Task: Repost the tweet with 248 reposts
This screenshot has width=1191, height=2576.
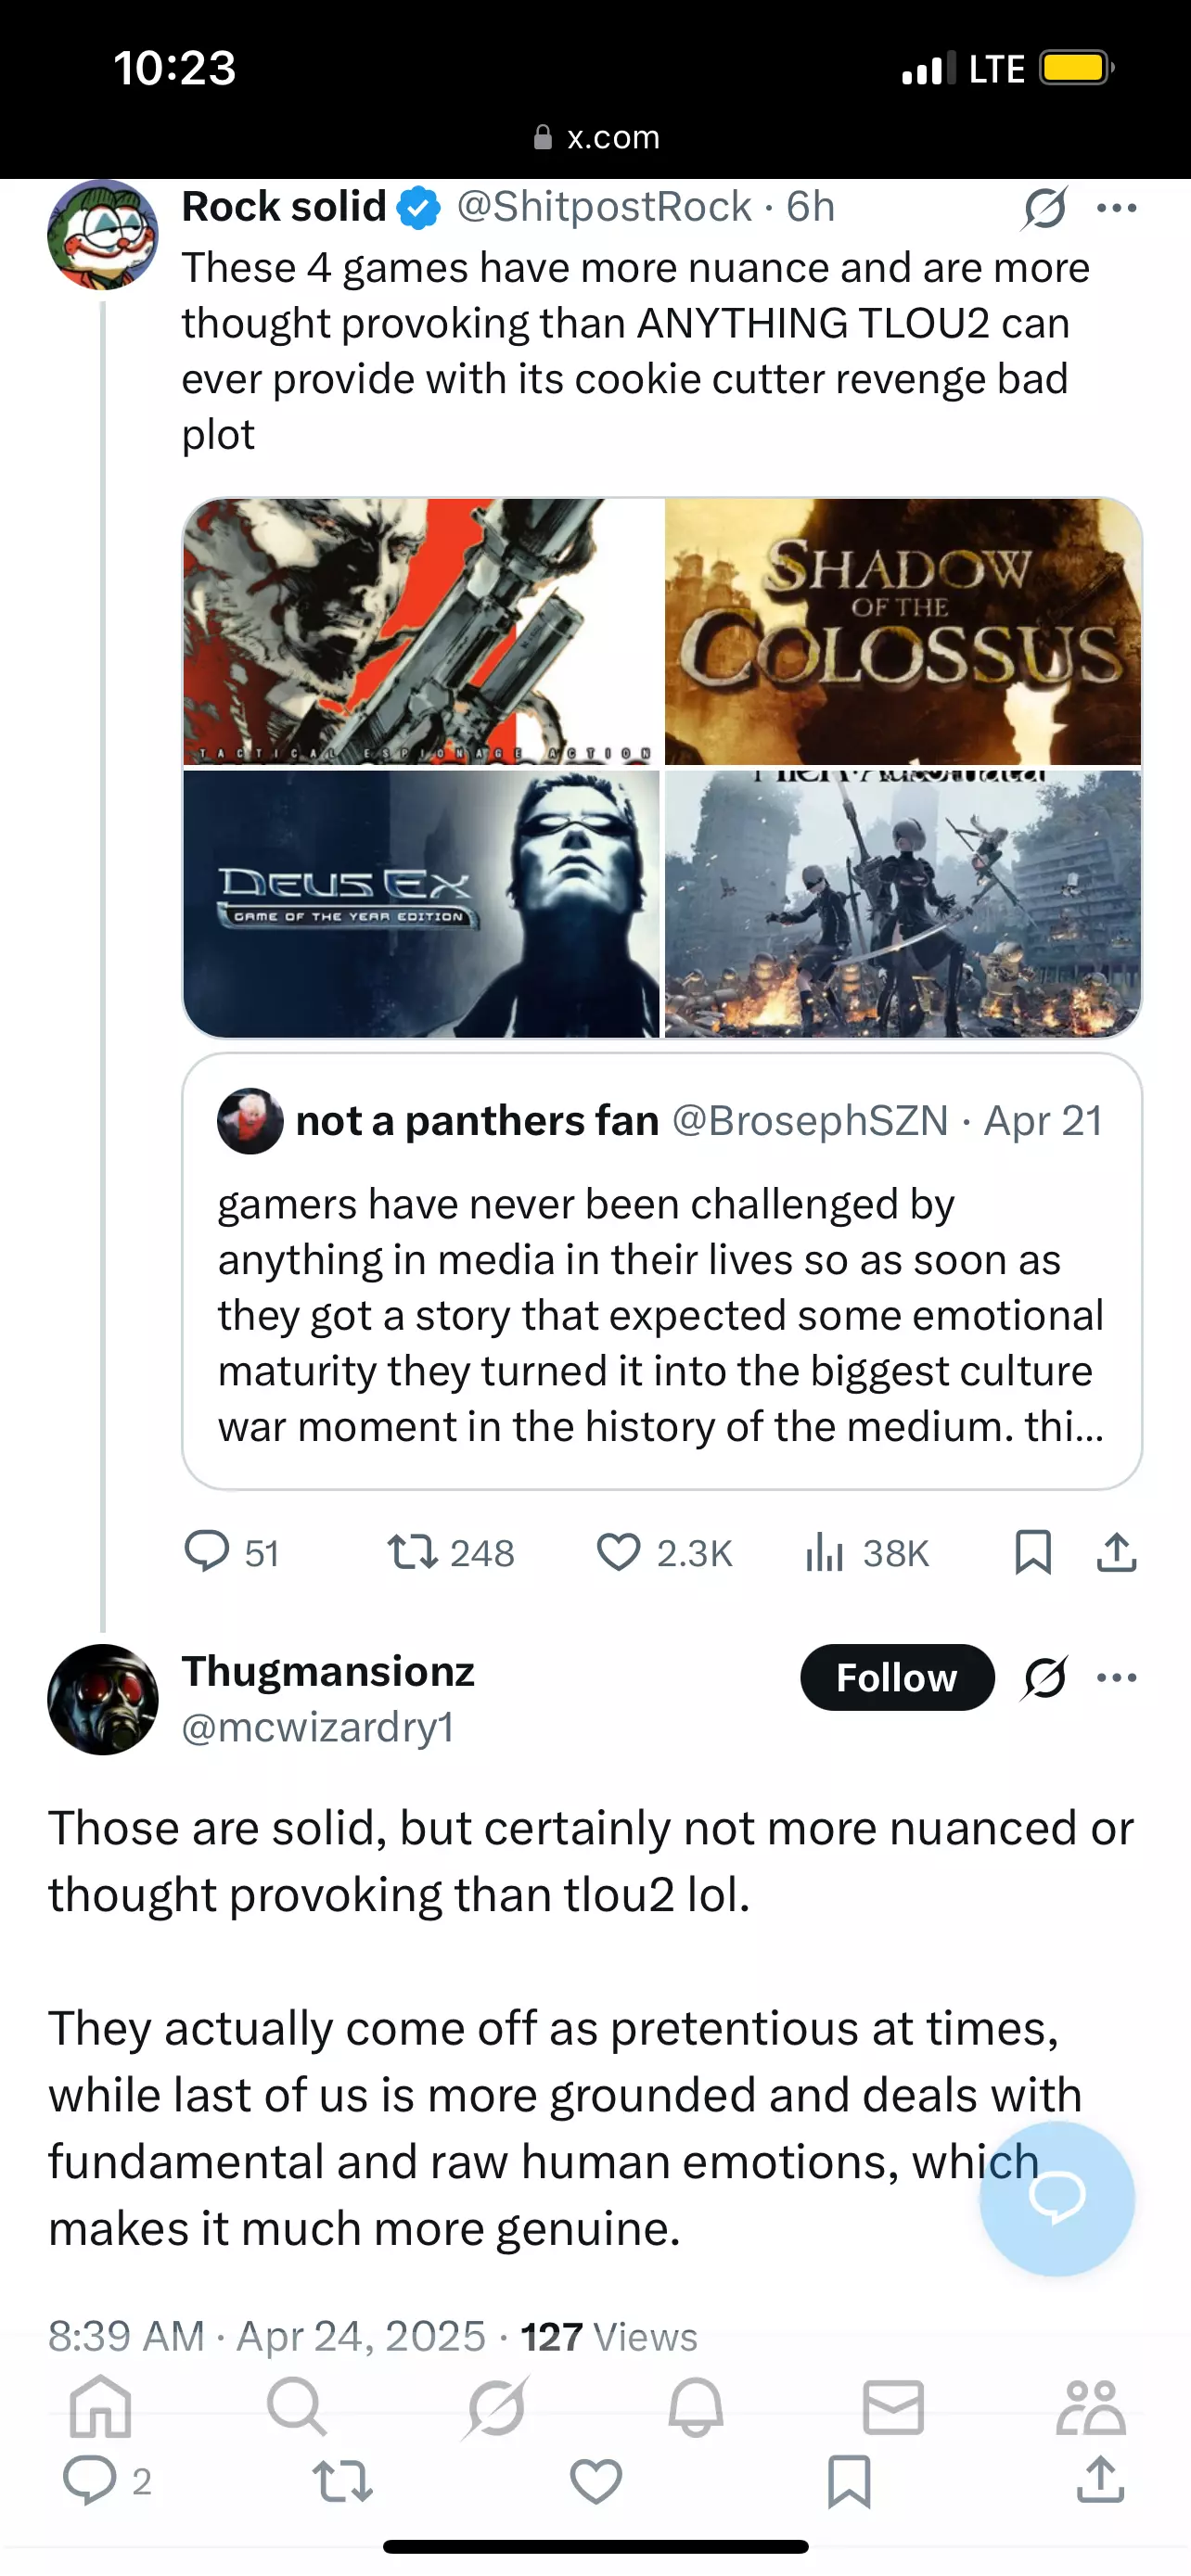Action: [451, 1553]
